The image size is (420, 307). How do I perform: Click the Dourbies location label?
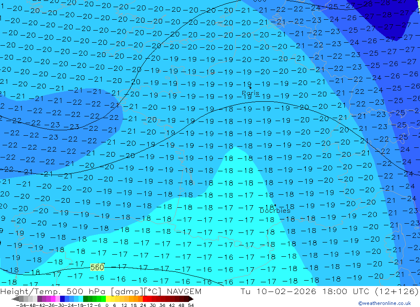click(275, 211)
